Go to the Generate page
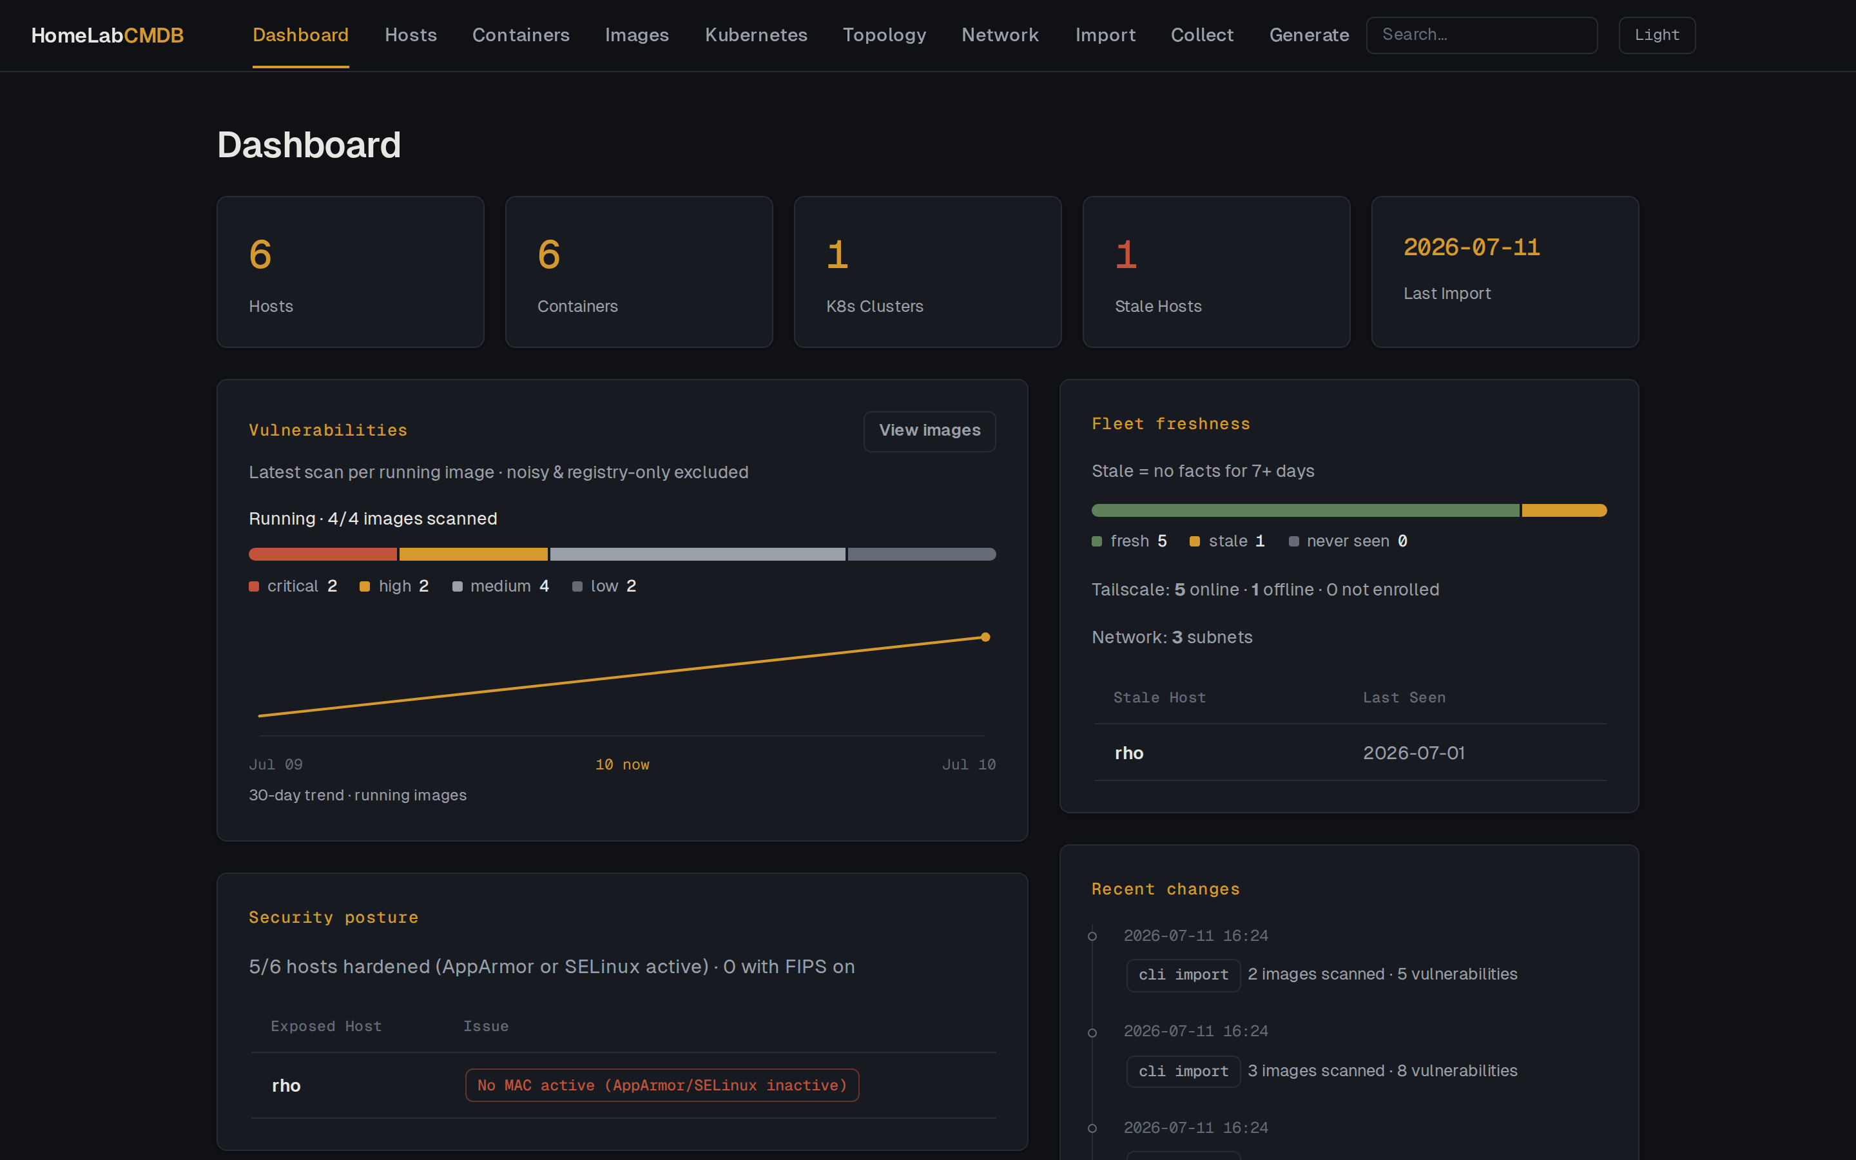1856x1160 pixels. 1309,35
